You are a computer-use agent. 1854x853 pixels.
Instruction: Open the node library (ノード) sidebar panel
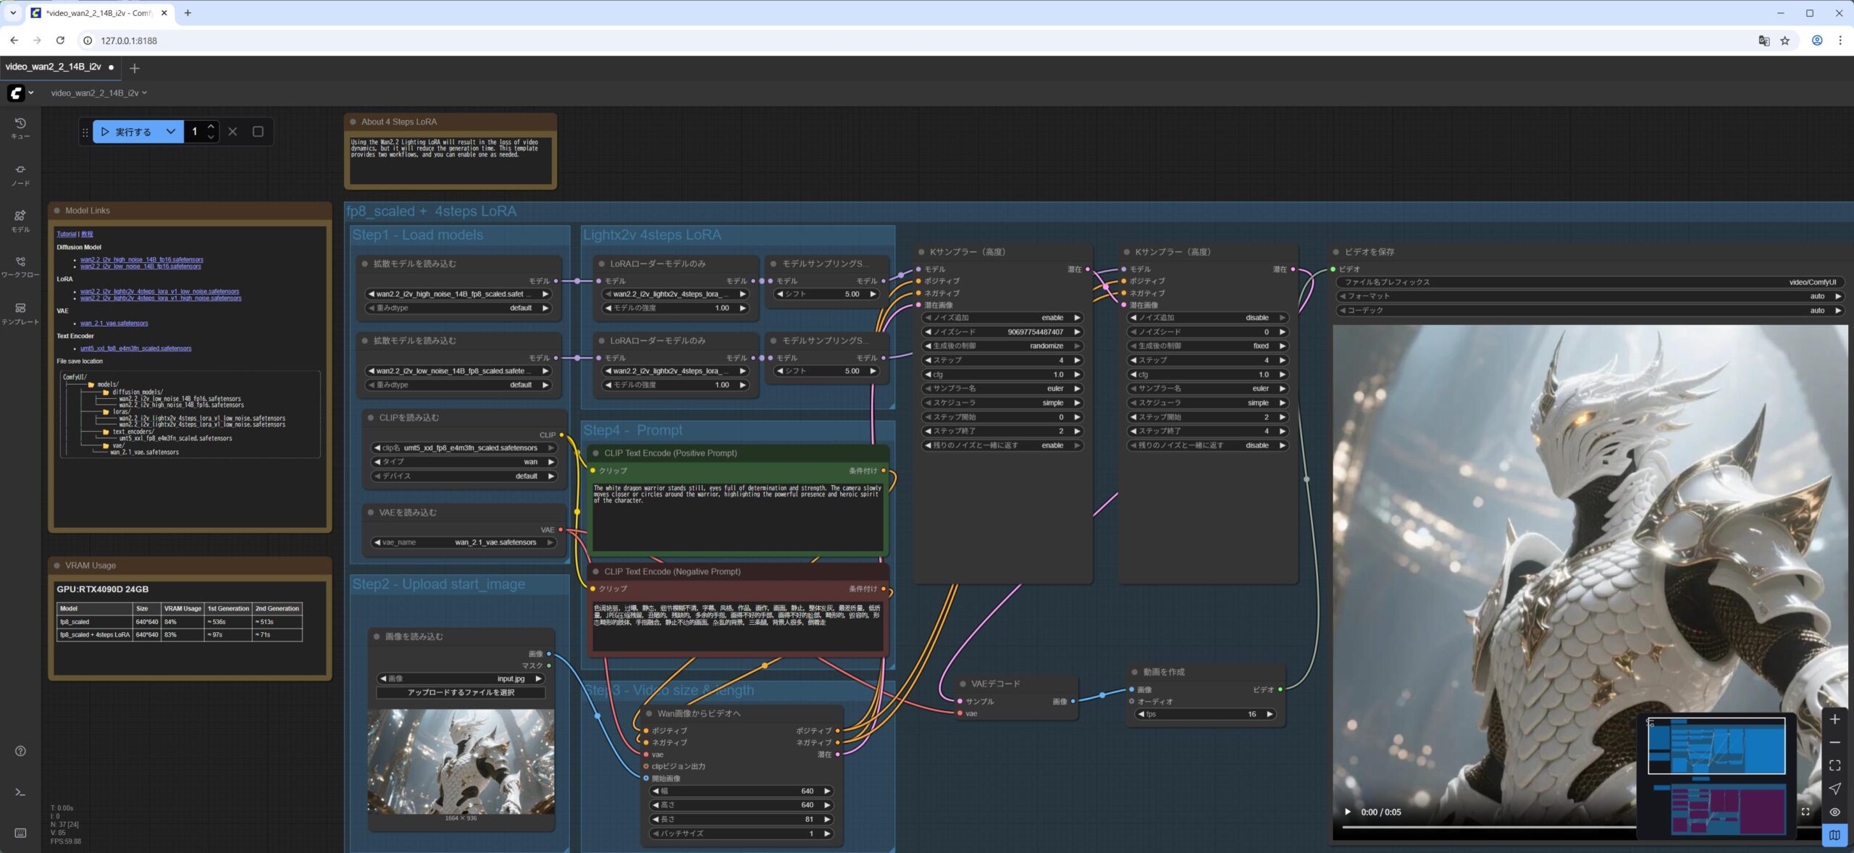pos(20,175)
